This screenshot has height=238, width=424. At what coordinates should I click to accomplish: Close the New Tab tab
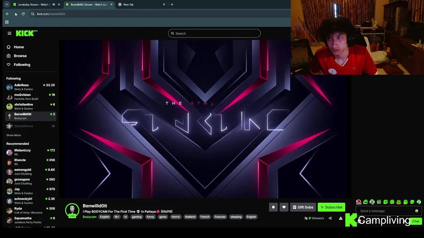point(164,4)
